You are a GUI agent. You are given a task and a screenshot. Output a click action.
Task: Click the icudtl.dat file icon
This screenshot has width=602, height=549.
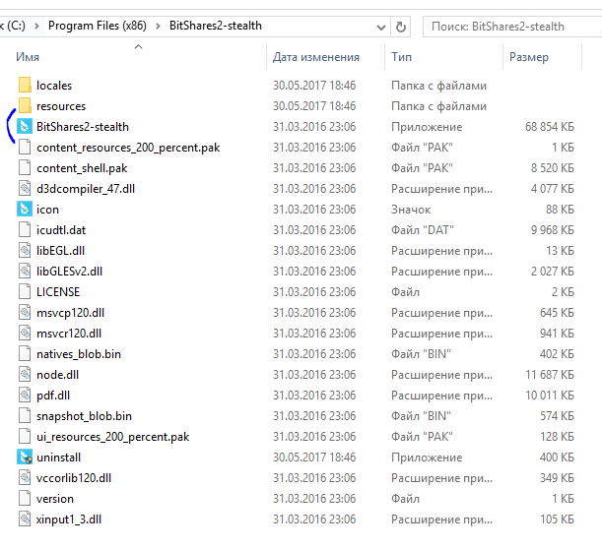tap(25, 230)
